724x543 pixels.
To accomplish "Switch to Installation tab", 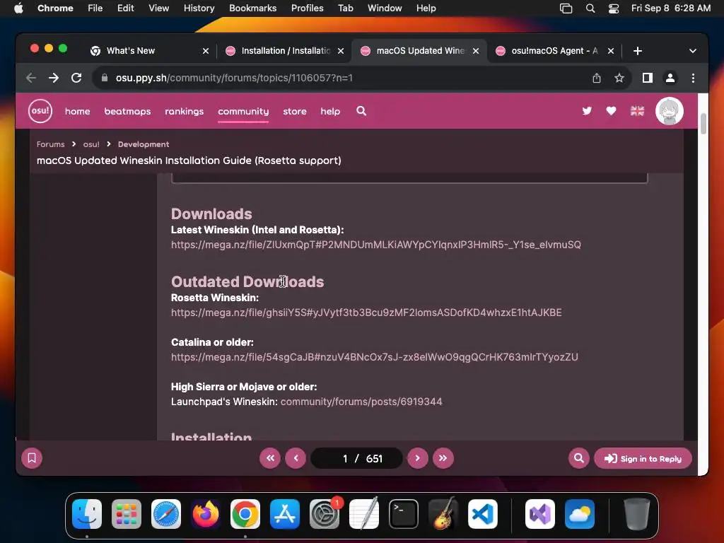I will (286, 51).
